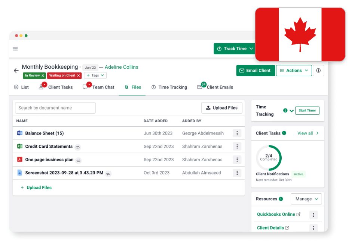Click the 2/4 Completed progress circle
The height and width of the screenshot is (249, 361).
click(269, 158)
